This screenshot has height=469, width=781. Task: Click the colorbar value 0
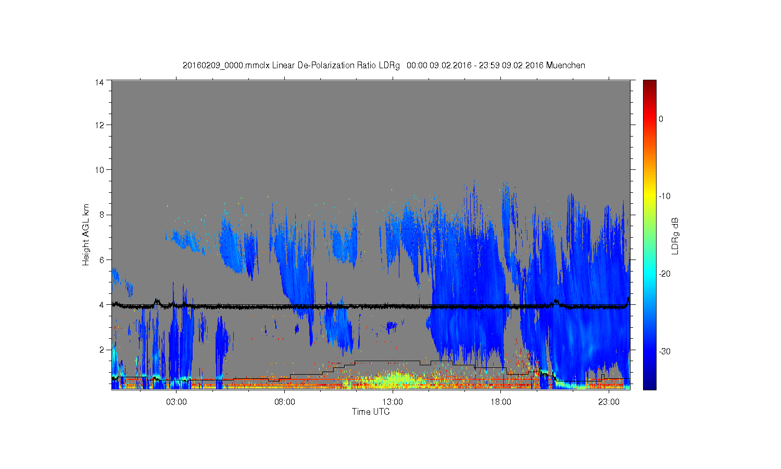coord(661,119)
